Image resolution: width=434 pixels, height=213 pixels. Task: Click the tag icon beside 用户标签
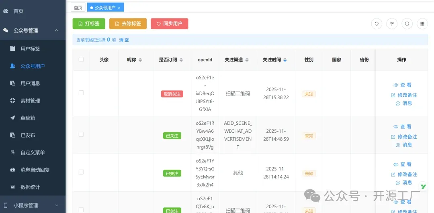coord(12,49)
